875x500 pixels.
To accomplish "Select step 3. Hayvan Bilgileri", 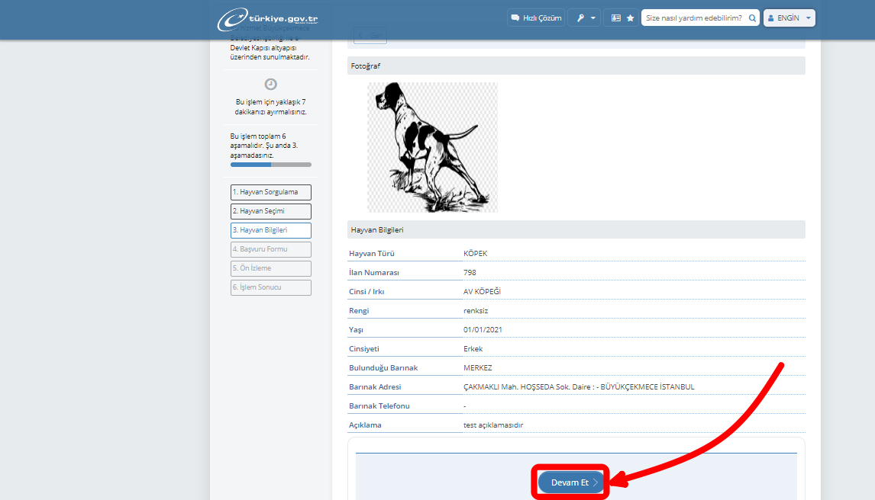I will pyautogui.click(x=270, y=230).
